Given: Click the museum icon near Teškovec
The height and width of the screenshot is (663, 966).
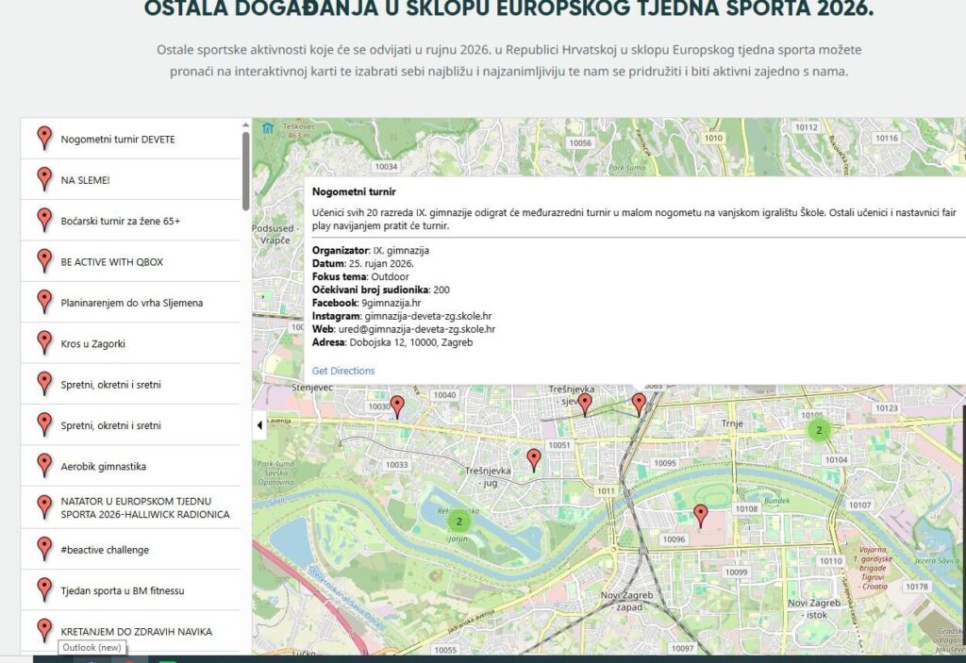Looking at the screenshot, I should tap(267, 128).
